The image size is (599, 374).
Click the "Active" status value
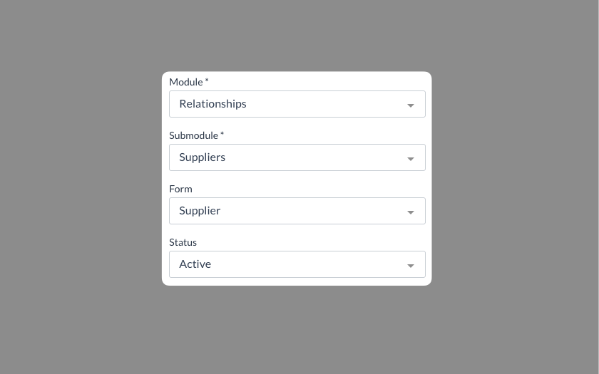coord(195,264)
